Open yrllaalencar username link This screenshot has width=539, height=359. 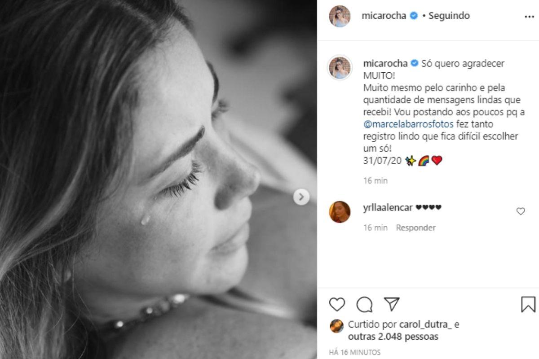point(387,207)
